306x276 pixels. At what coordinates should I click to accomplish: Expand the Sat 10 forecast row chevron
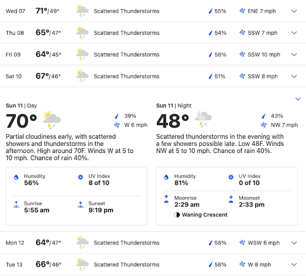click(294, 76)
